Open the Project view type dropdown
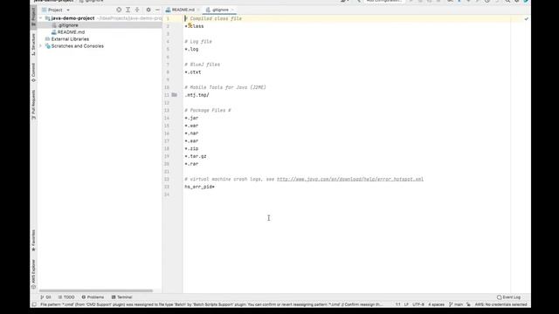The height and width of the screenshot is (314, 559). tap(56, 10)
